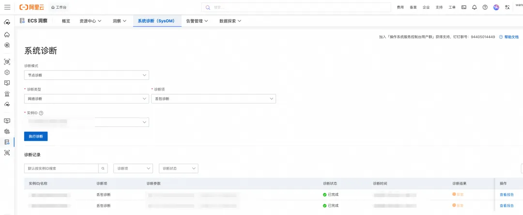
Task: Click 已完成 status in the first row
Action: point(331,195)
